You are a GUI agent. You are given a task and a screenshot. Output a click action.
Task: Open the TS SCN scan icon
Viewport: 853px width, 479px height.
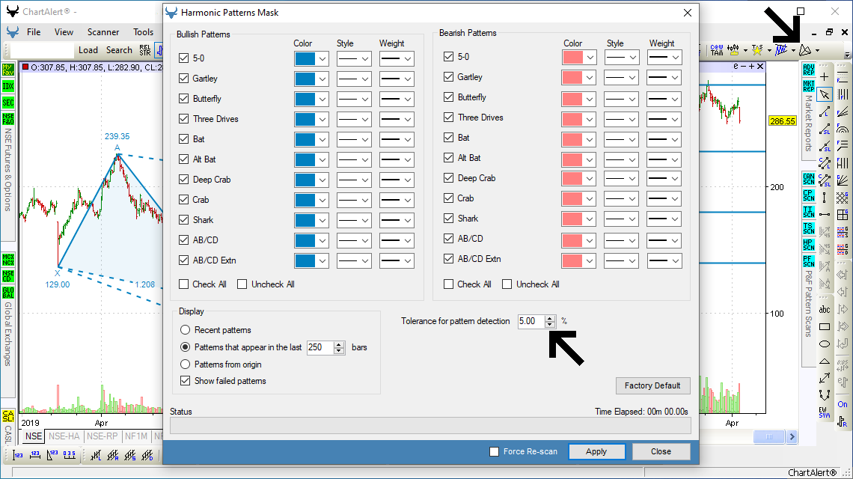point(808,228)
